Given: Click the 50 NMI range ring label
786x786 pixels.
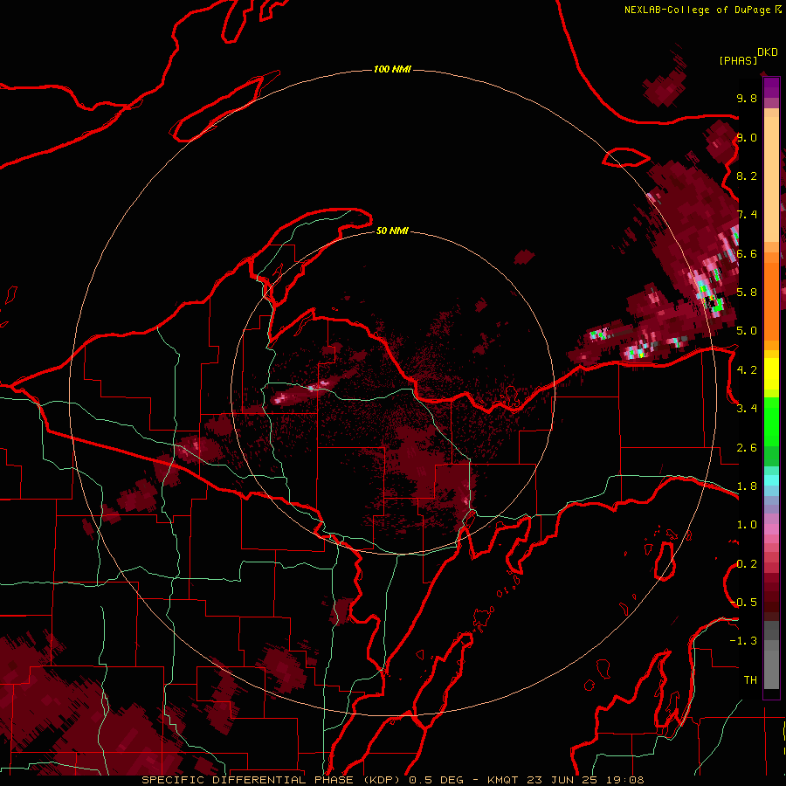Looking at the screenshot, I should [392, 231].
